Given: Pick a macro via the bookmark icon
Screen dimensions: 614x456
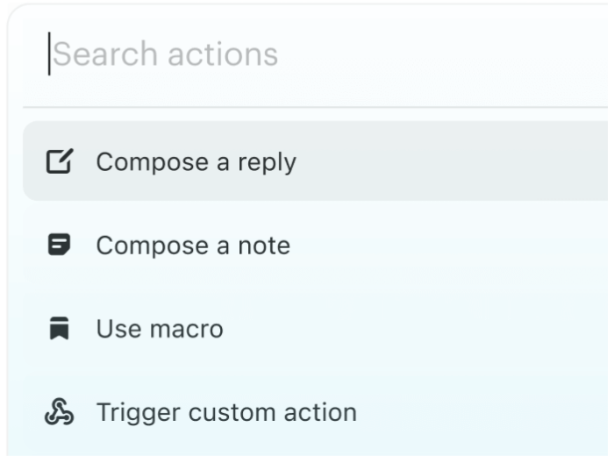Looking at the screenshot, I should pyautogui.click(x=59, y=329).
